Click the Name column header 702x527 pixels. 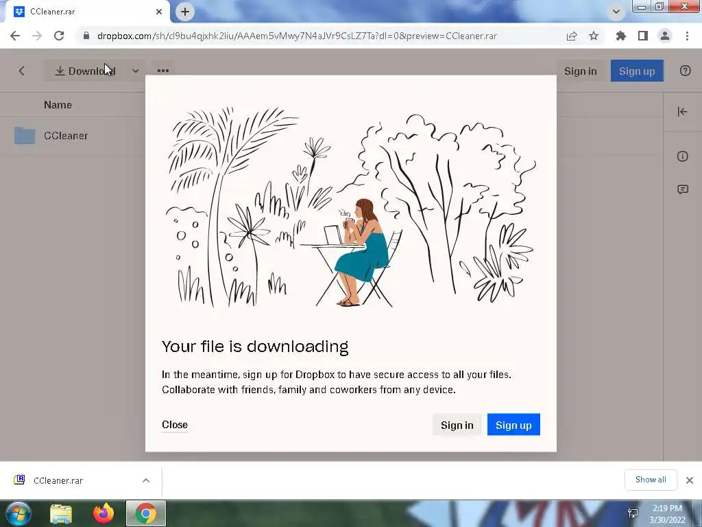tap(58, 105)
